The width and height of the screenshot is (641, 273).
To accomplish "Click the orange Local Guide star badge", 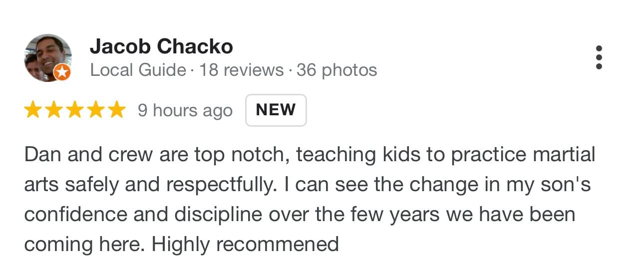I will (x=62, y=73).
